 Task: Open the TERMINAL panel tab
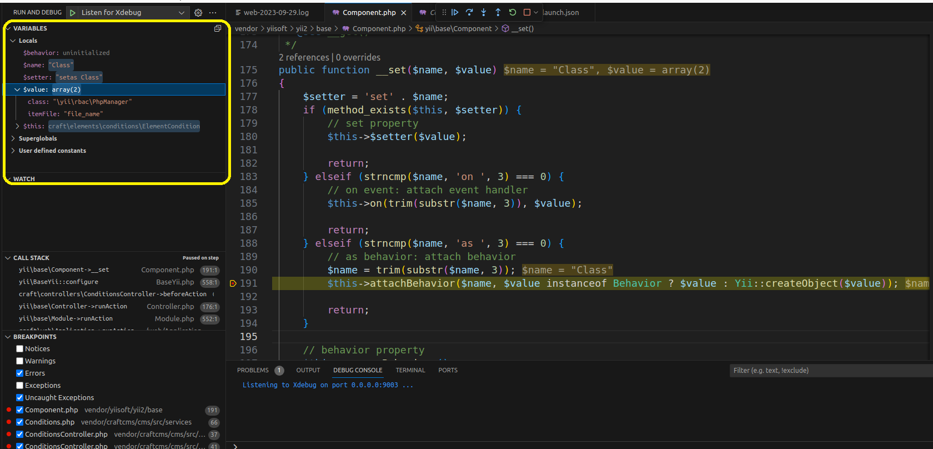coord(410,370)
